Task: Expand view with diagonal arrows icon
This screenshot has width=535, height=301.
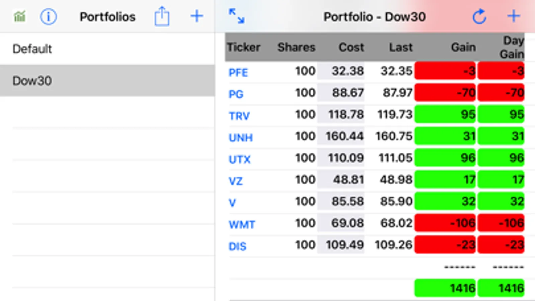Action: coord(237,16)
